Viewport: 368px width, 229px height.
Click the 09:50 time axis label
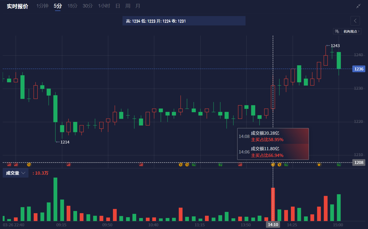(x=107, y=225)
